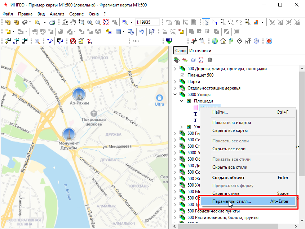Click the red cross medical icon
305x229 pixels.
269,41
